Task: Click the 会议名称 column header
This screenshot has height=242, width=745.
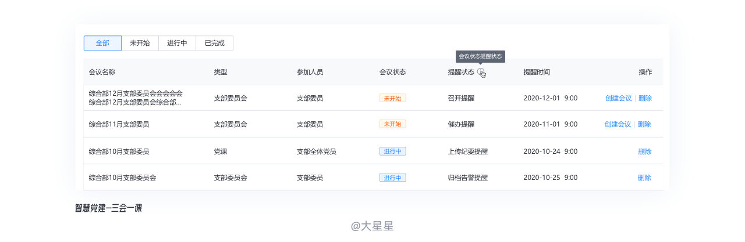Action: click(102, 72)
